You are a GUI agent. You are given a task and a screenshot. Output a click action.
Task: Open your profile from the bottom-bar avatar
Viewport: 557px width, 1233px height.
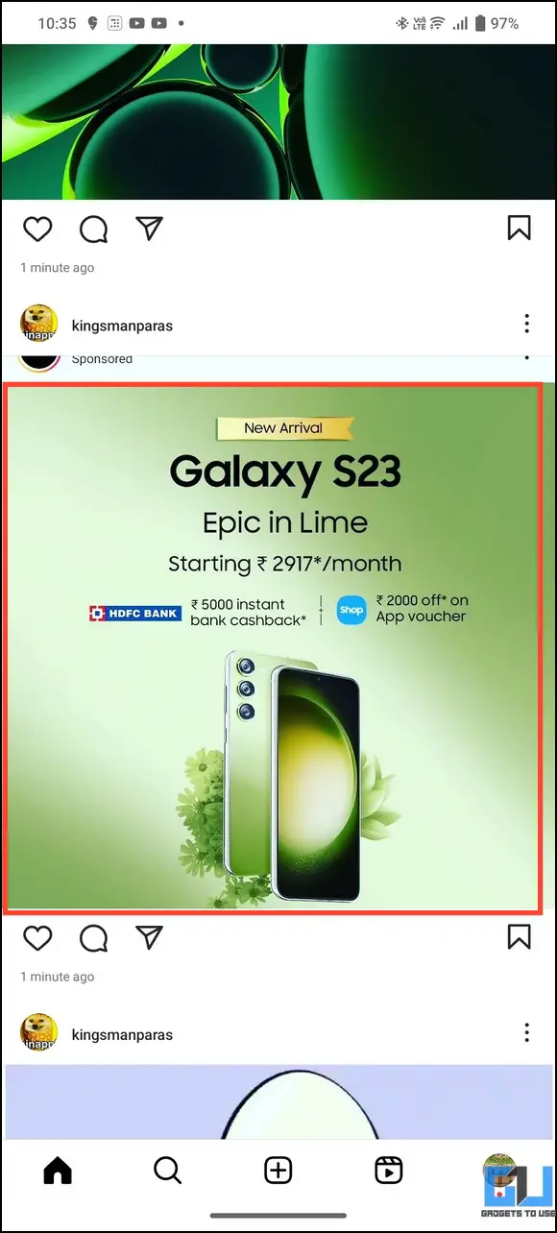pos(498,1170)
